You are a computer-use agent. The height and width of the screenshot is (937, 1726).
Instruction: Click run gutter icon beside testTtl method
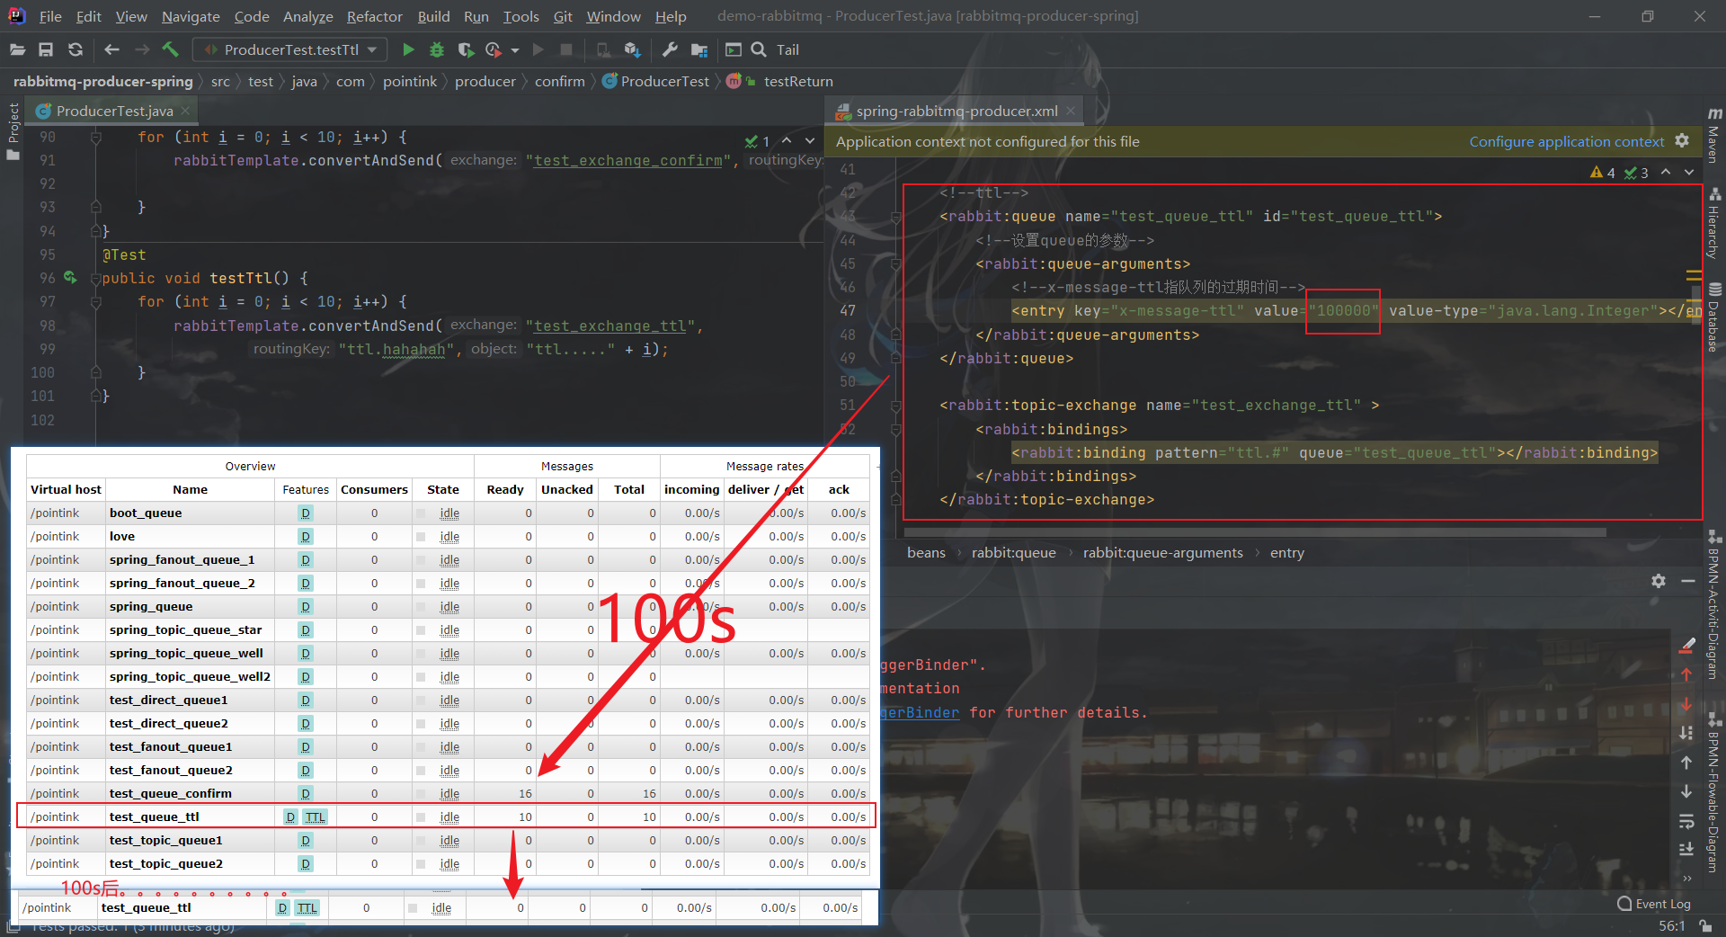[70, 278]
